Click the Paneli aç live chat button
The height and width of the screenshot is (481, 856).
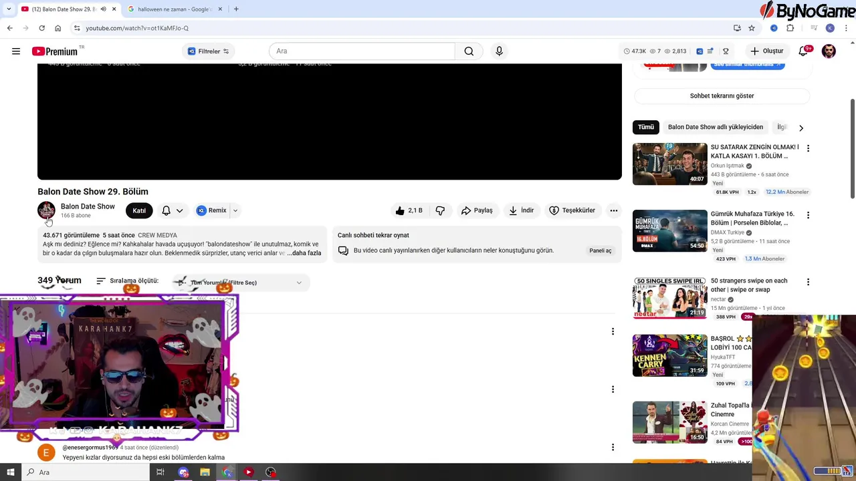click(600, 251)
